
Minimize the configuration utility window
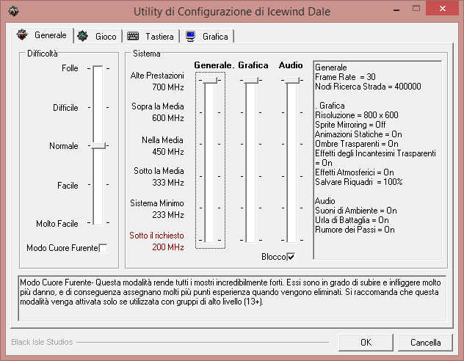(x=396, y=10)
